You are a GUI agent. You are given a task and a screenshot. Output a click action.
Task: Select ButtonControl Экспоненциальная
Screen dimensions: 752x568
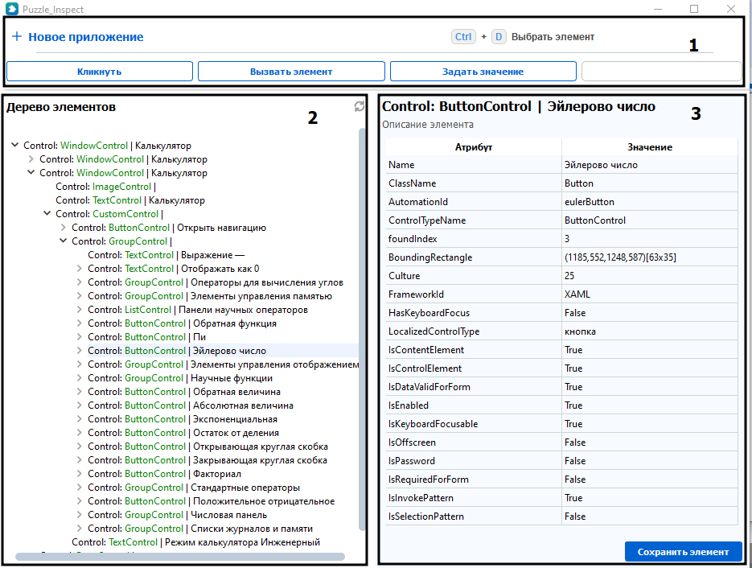183,419
